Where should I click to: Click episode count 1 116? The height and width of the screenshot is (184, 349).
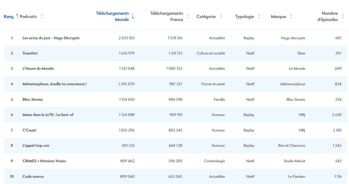coord(338,176)
